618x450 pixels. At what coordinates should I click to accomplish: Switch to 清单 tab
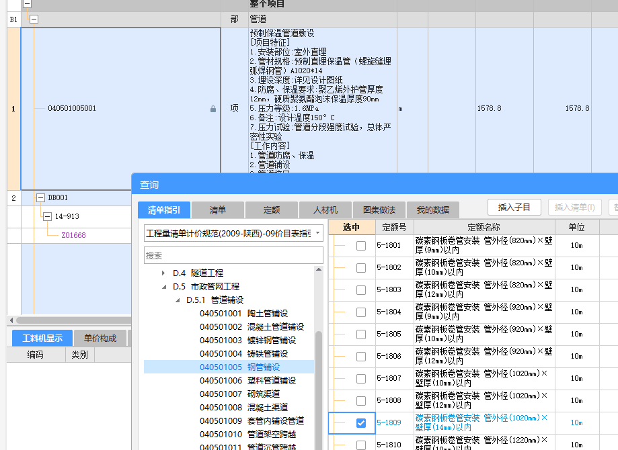pos(218,210)
